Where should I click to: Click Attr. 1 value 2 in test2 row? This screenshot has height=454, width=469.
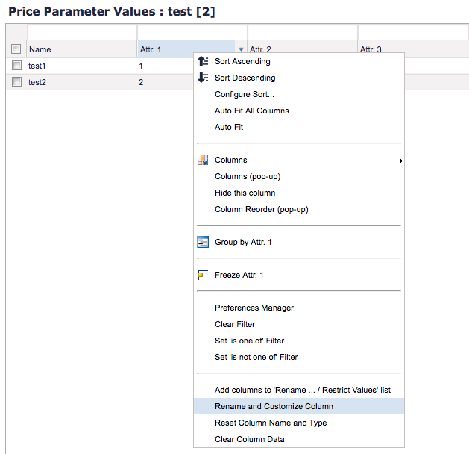tap(141, 82)
